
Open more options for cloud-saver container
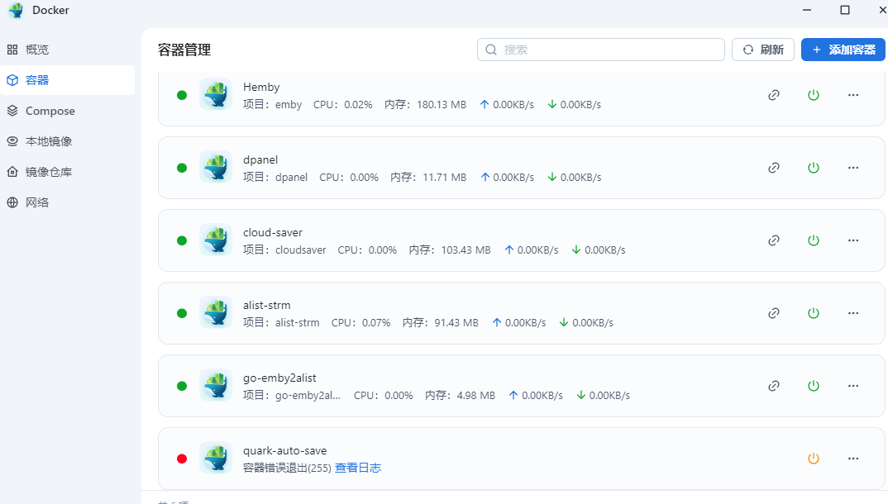click(x=853, y=240)
